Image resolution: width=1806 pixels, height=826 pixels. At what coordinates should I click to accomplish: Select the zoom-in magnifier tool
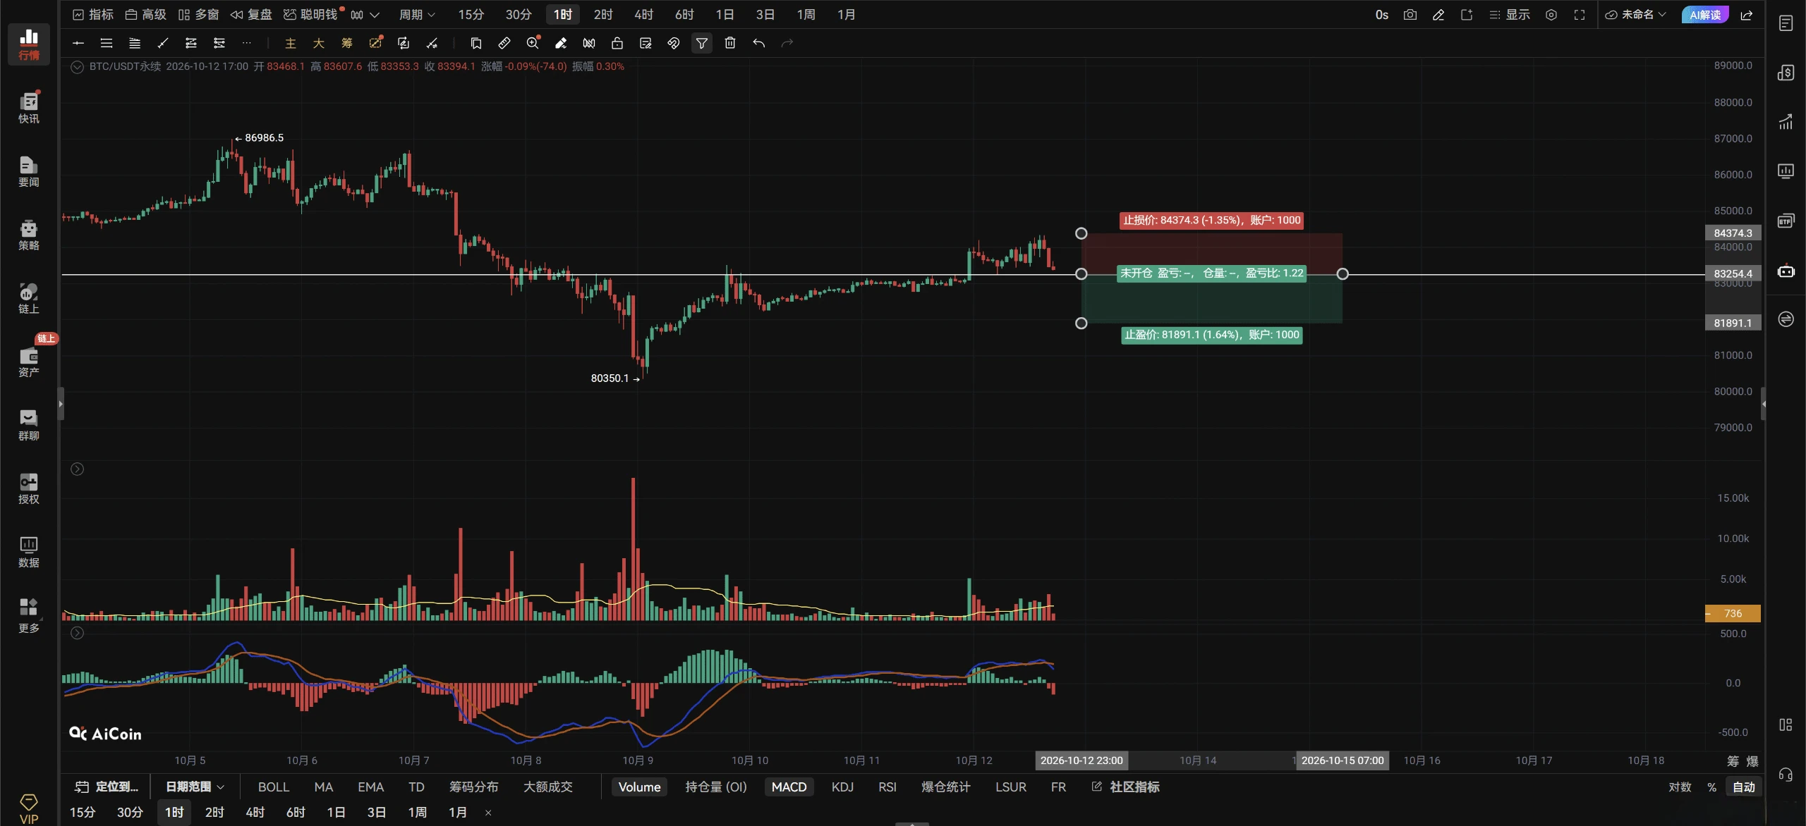pyautogui.click(x=533, y=43)
